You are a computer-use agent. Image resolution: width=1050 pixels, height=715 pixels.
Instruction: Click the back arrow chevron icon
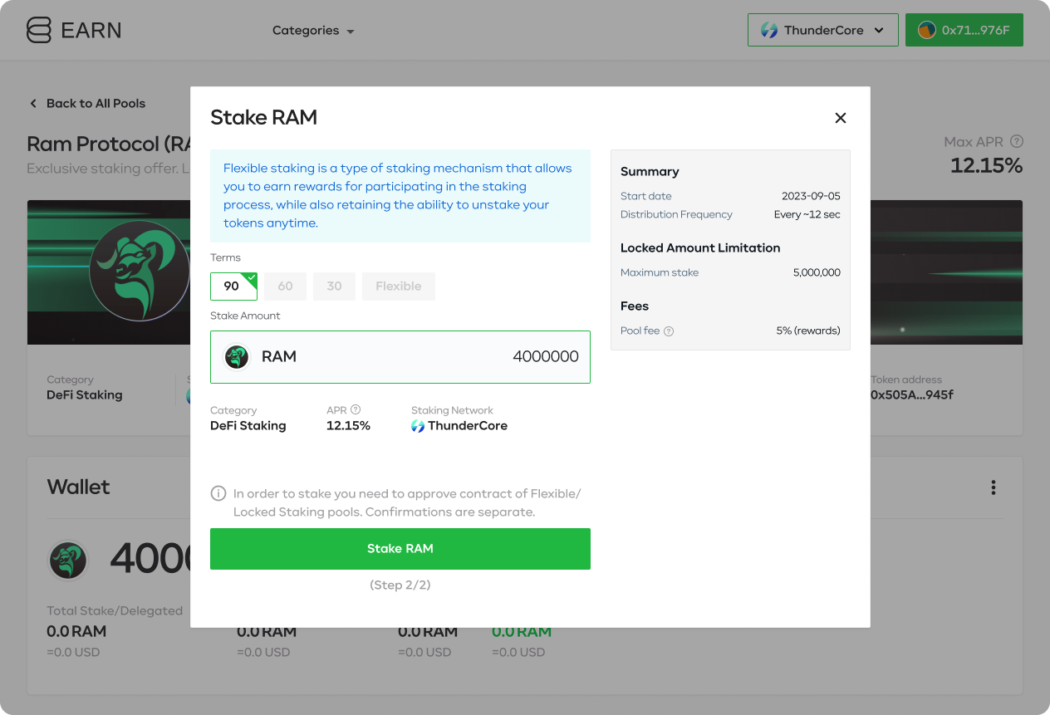click(x=33, y=103)
